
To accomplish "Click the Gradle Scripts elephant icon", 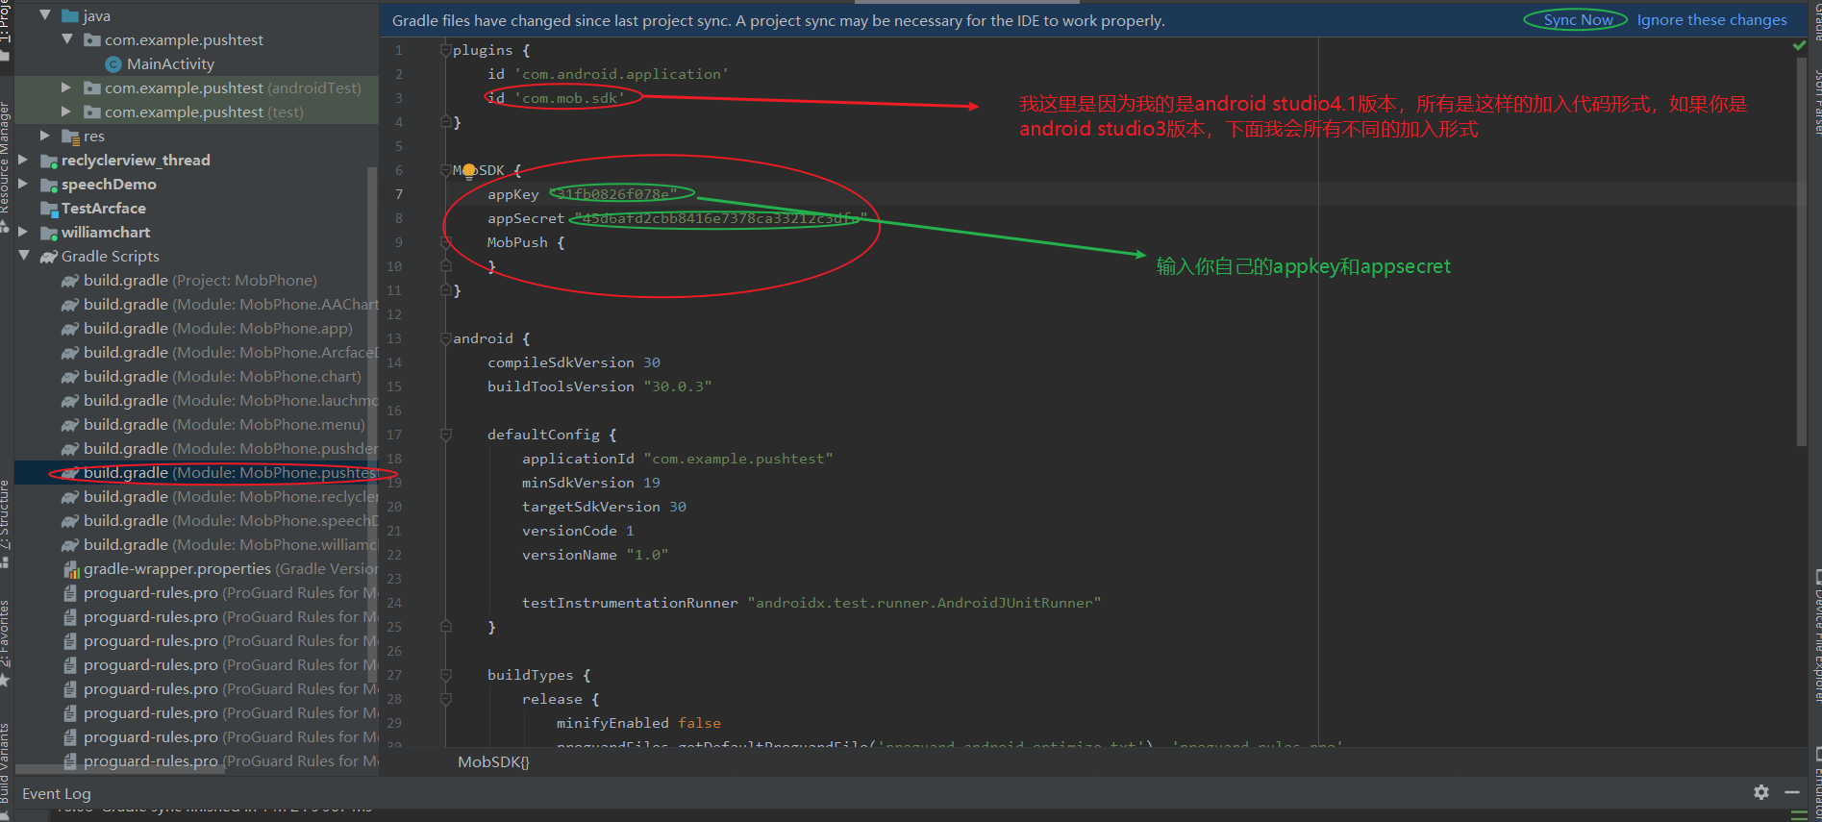I will click(49, 257).
